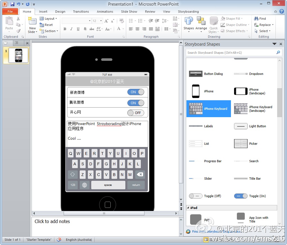Justify the paragraph text

tap(151, 29)
